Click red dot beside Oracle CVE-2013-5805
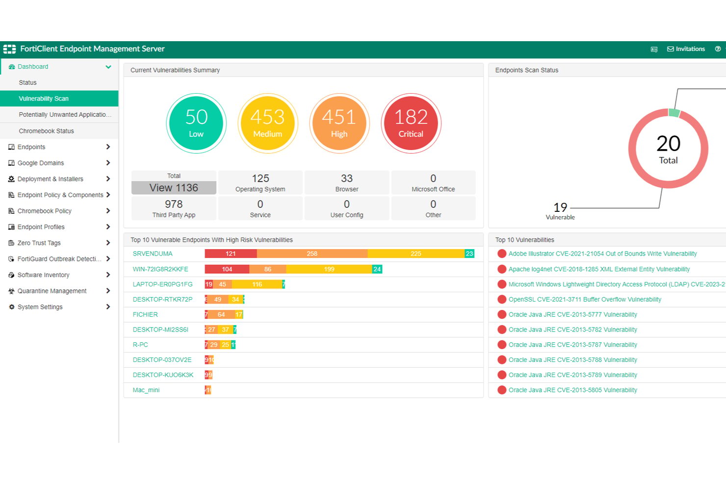 pos(502,390)
